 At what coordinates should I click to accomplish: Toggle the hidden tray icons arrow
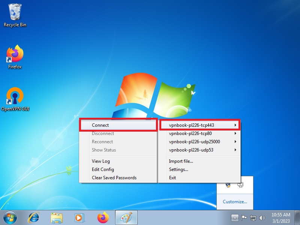tap(235, 217)
